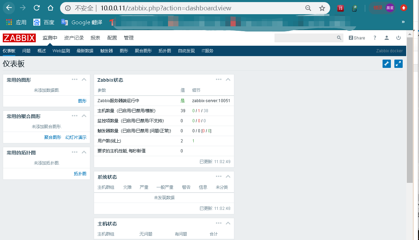Click the templates count 38 link
Image resolution: width=419 pixels, height=240 pixels.
pos(206,111)
